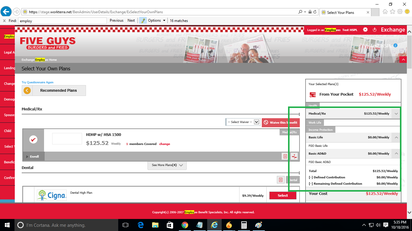The image size is (412, 231).
Task: Open the Windows Start menu
Action: click(x=7, y=225)
